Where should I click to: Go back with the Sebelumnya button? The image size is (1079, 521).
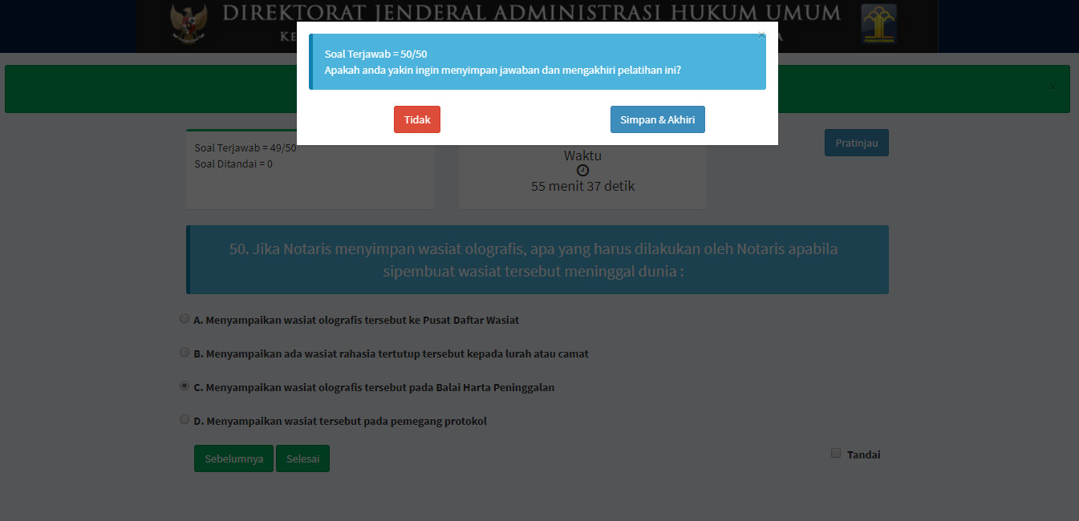click(x=233, y=458)
